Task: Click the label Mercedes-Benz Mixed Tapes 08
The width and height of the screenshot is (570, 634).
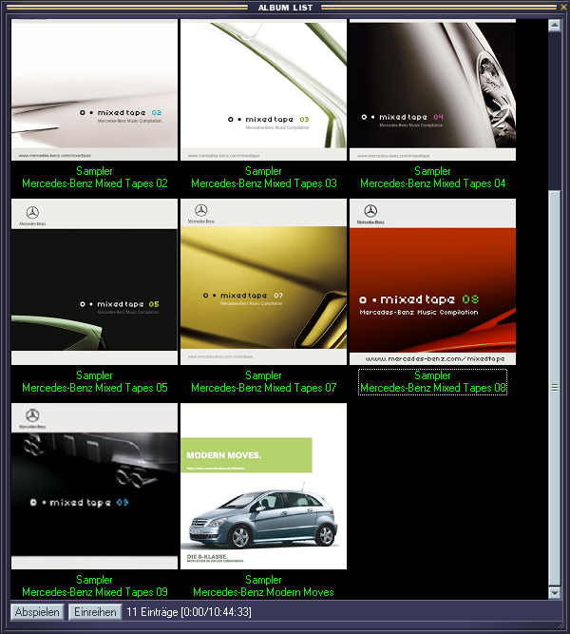Action: [x=433, y=388]
